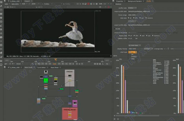Enable data type 'all' checkbox
The height and width of the screenshot is (121, 184).
tap(128, 18)
